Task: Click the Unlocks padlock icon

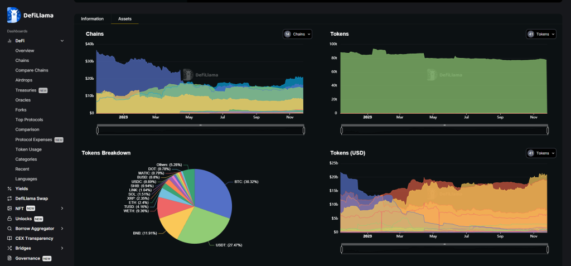Action: click(x=9, y=219)
